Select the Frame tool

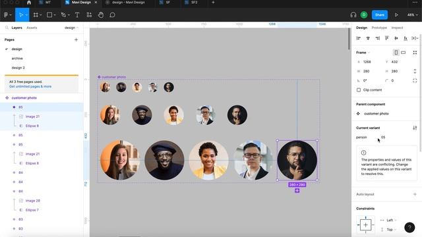pyautogui.click(x=36, y=14)
